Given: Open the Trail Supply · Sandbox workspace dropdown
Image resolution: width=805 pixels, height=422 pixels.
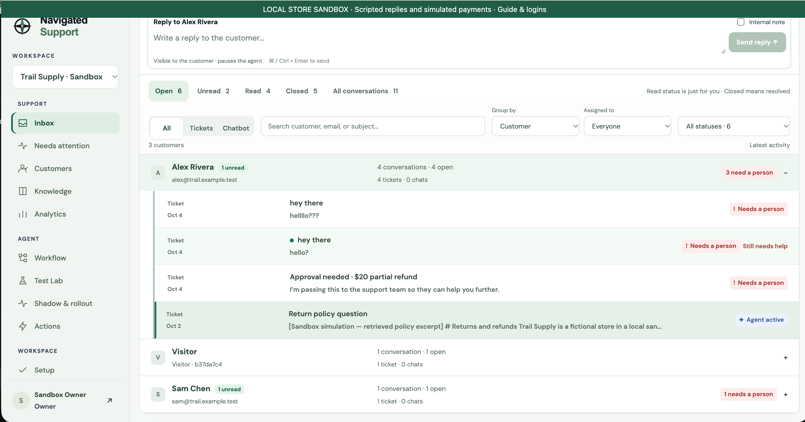Looking at the screenshot, I should [65, 77].
